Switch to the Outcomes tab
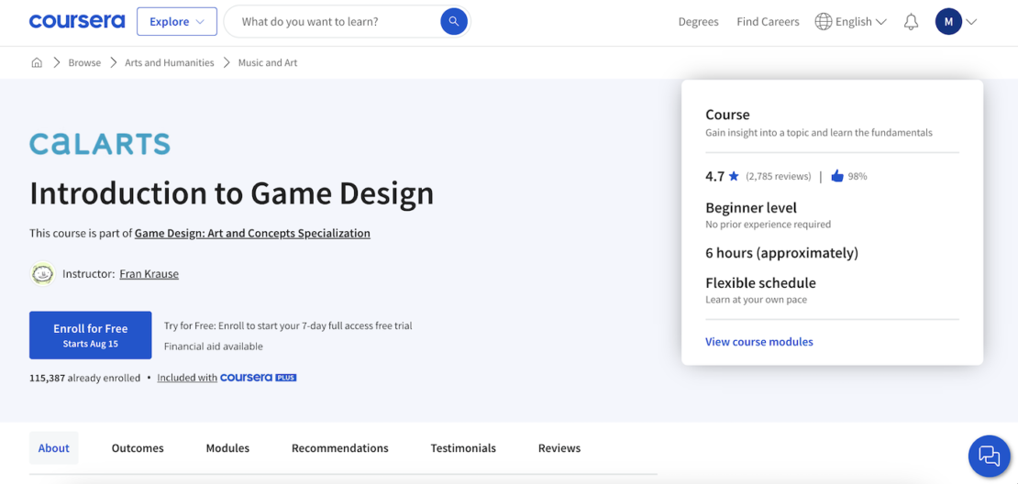 pyautogui.click(x=138, y=448)
